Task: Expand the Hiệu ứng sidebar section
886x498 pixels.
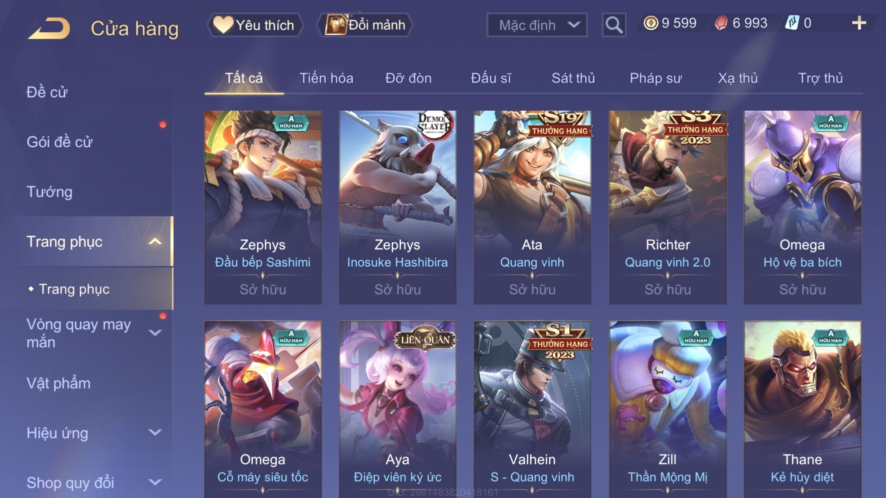Action: [x=155, y=432]
